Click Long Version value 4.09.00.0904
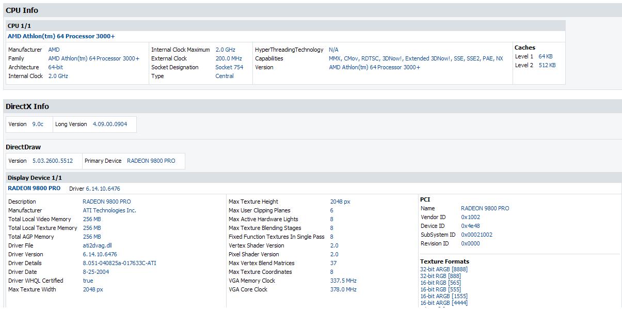The image size is (622, 309). [x=110, y=124]
